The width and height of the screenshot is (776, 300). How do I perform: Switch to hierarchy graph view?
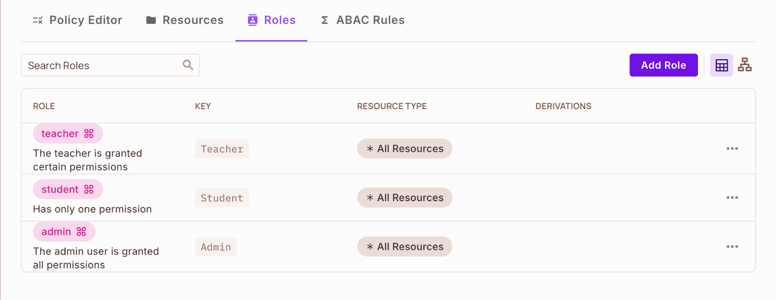(744, 65)
